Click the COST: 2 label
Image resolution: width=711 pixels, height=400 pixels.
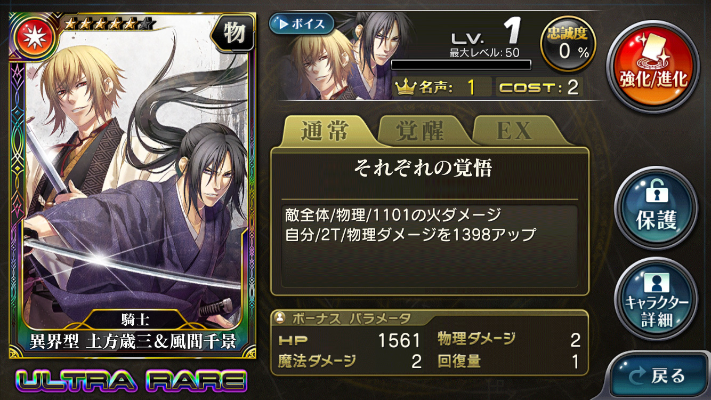pyautogui.click(x=539, y=87)
